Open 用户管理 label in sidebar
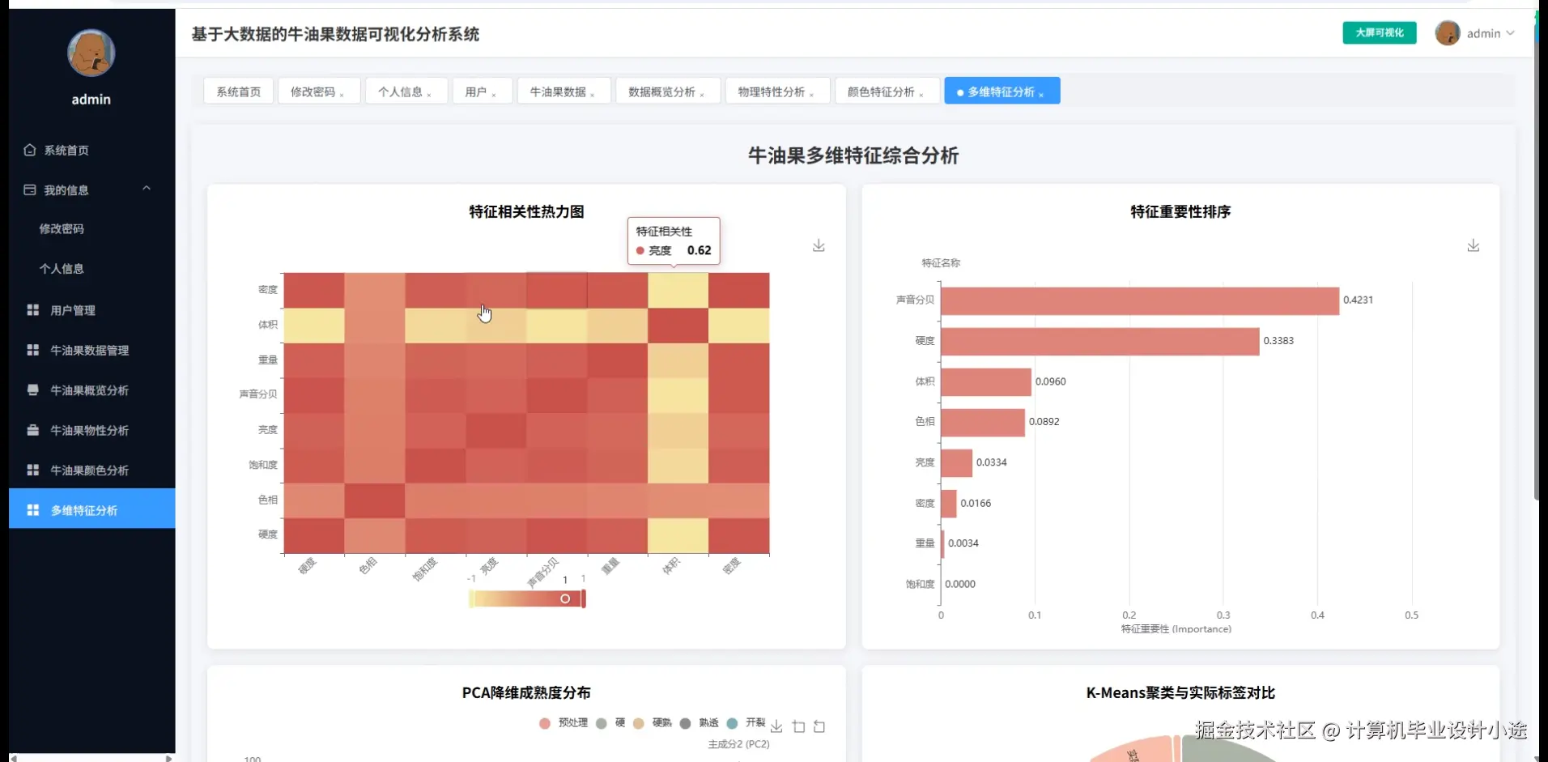 [73, 310]
